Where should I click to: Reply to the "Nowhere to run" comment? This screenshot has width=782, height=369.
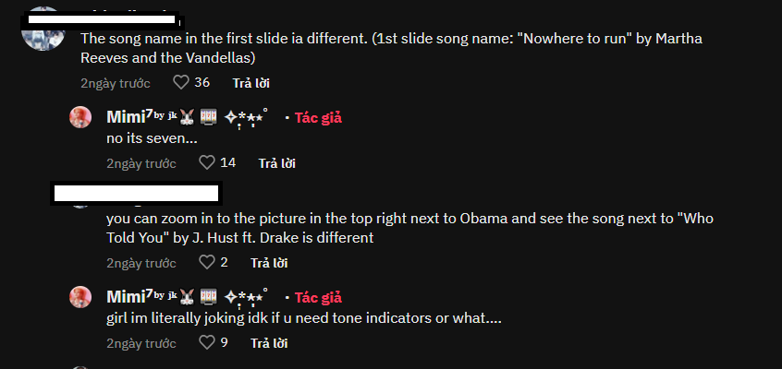(x=250, y=83)
